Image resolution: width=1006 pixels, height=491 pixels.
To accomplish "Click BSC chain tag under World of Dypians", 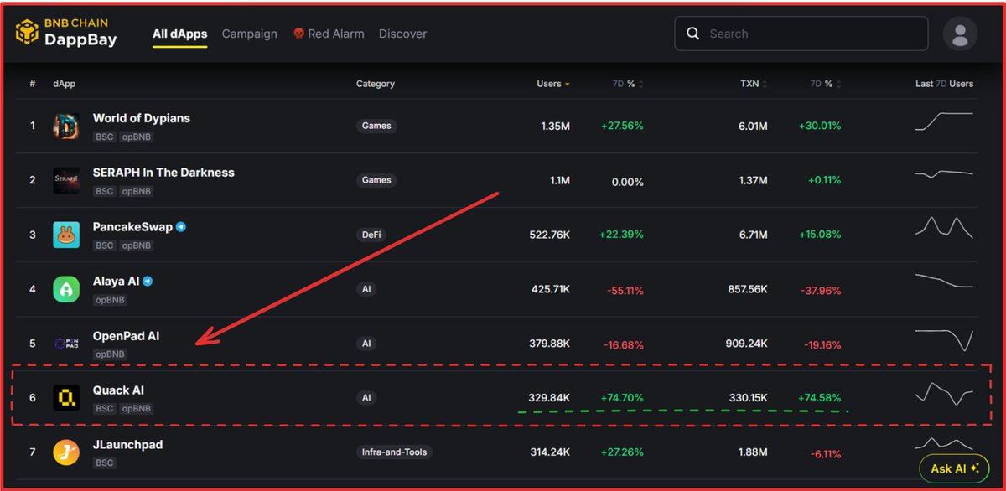I will point(104,137).
